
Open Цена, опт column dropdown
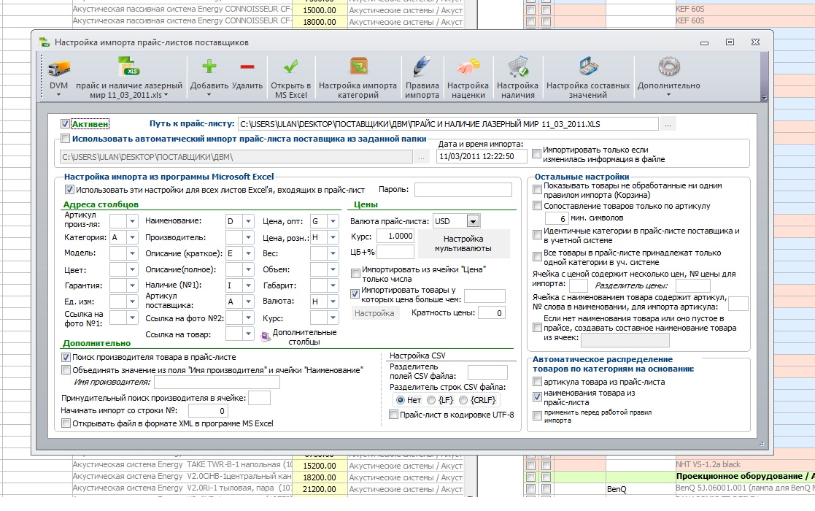333,221
